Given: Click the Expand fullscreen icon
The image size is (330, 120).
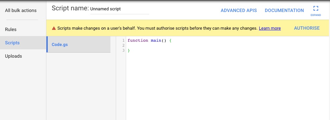Looking at the screenshot, I should click(315, 9).
